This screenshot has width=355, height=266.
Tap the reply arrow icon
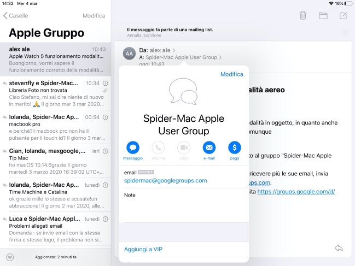[339, 248]
